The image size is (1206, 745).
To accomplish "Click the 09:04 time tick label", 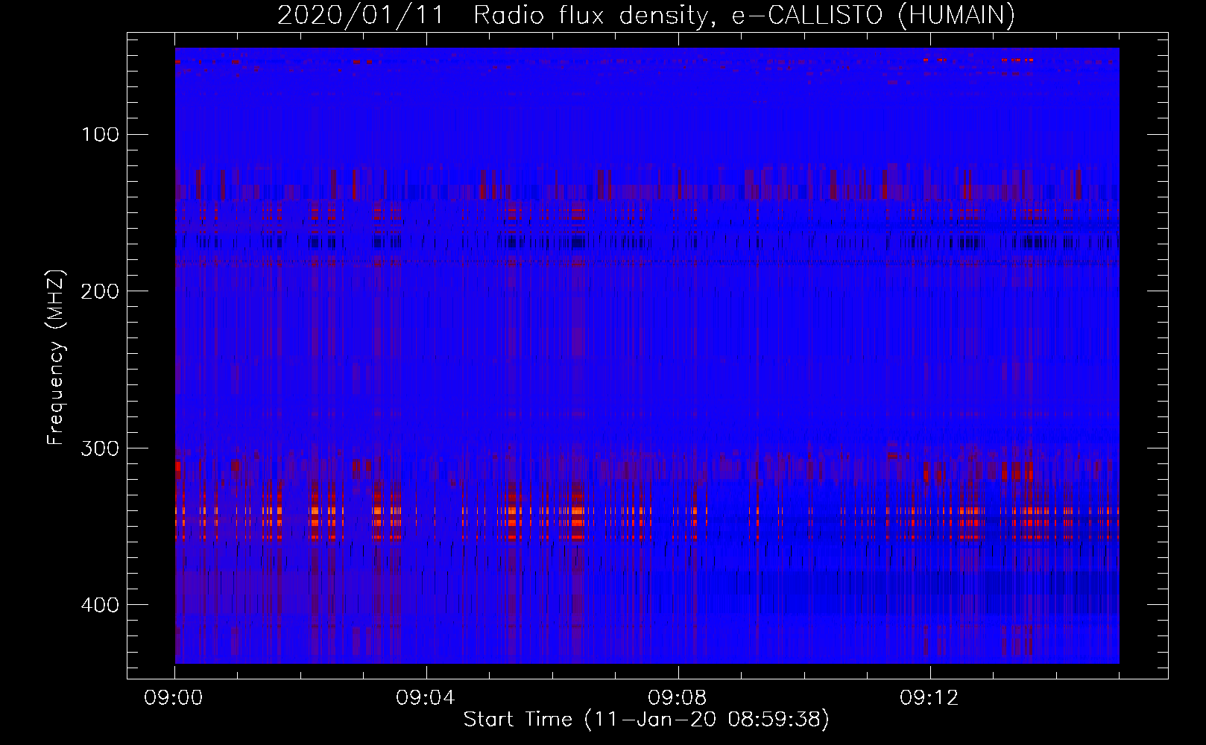I will coord(426,698).
